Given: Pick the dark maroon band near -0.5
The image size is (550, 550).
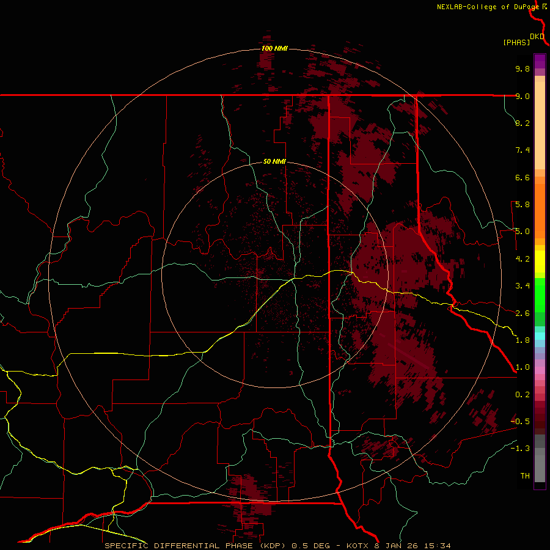Looking at the screenshot, I should (x=540, y=425).
